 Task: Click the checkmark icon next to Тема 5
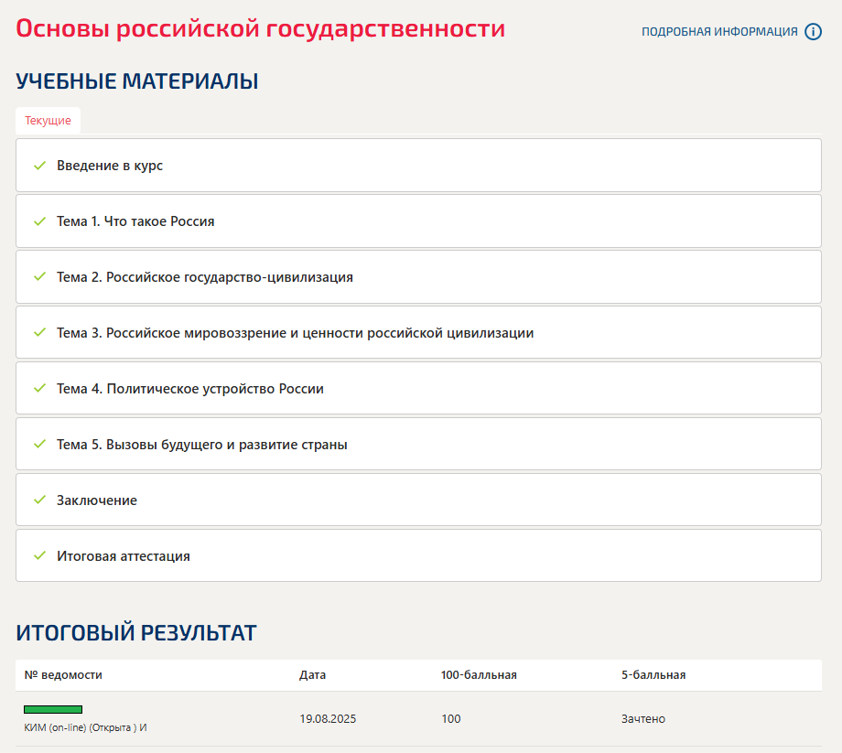[39, 445]
